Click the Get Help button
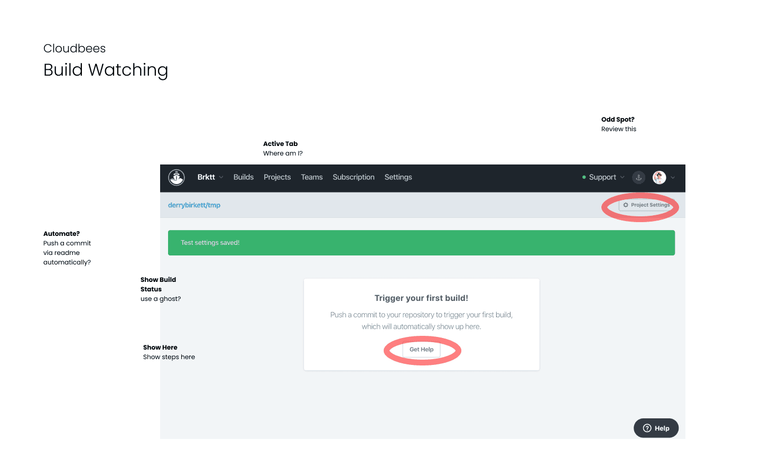This screenshot has height=476, width=761. (x=421, y=350)
